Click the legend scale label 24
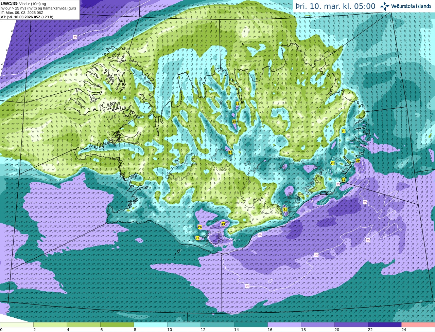435x332 pixels. click(403, 330)
